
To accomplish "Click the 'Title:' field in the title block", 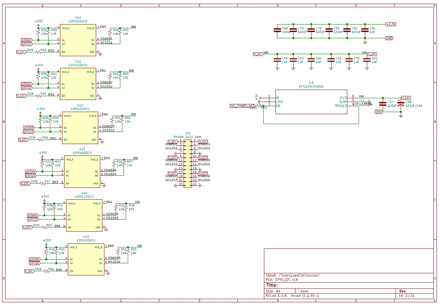I will pos(272,285).
